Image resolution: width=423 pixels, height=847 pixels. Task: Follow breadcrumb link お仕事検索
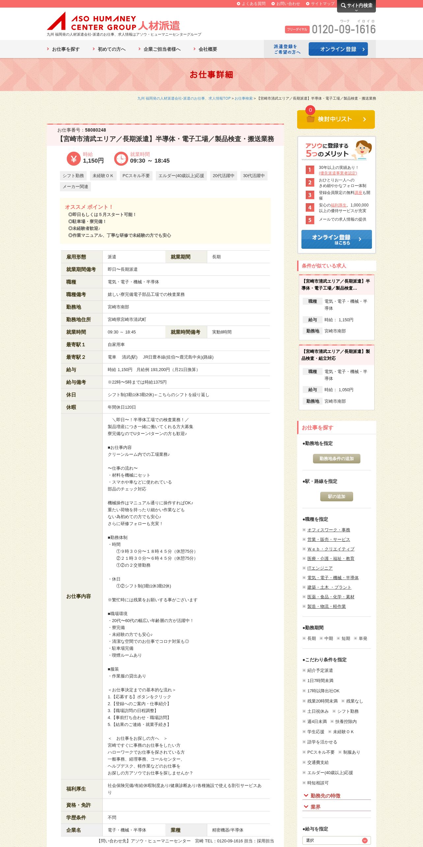243,98
